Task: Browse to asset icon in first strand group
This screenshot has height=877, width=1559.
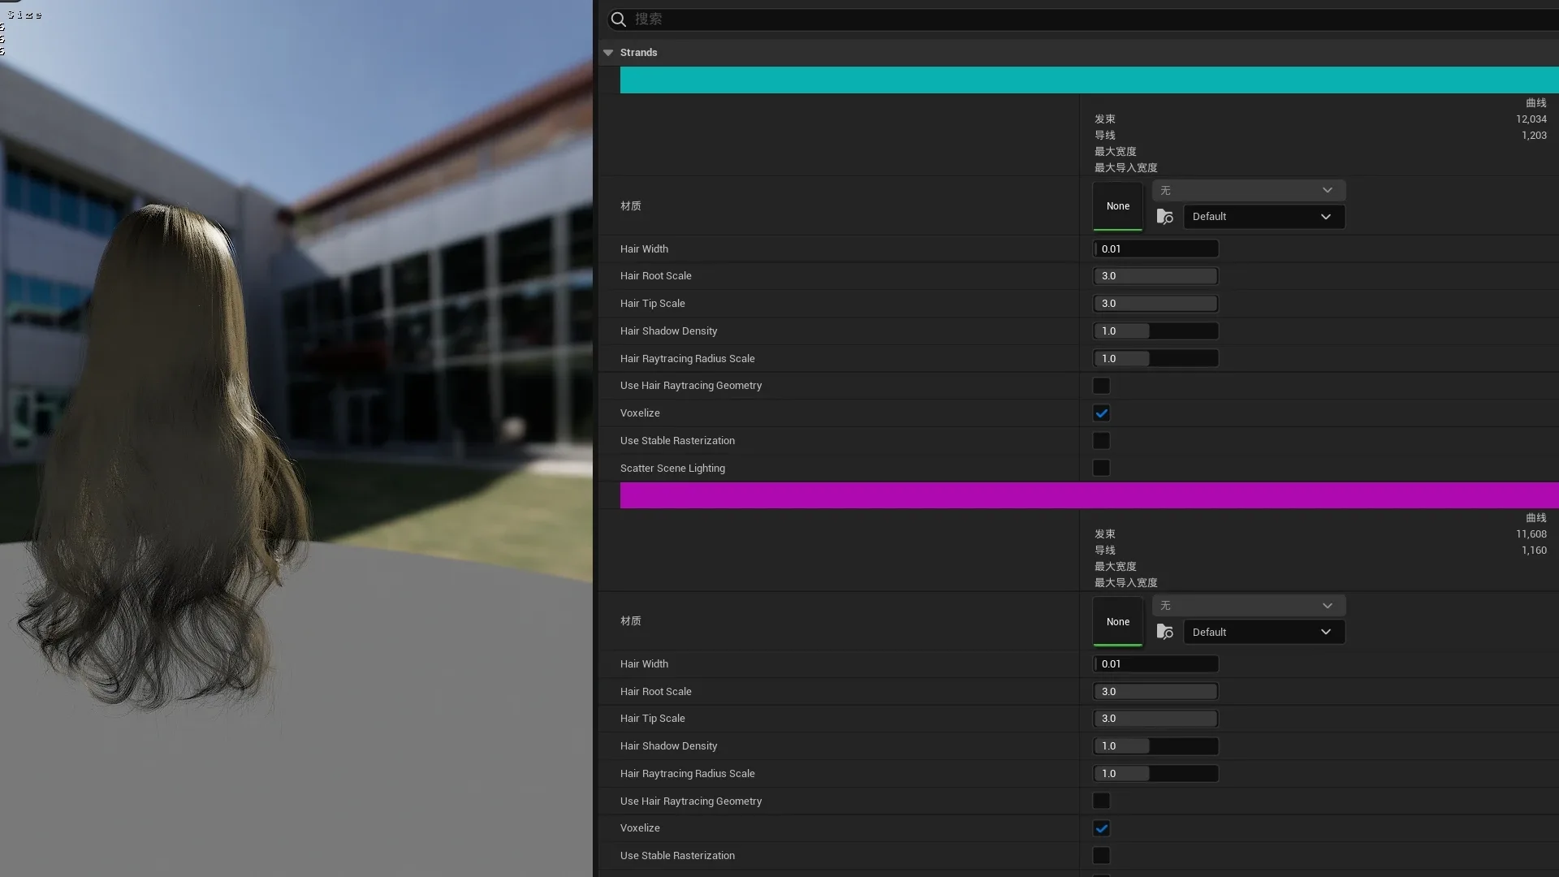Action: 1164,217
